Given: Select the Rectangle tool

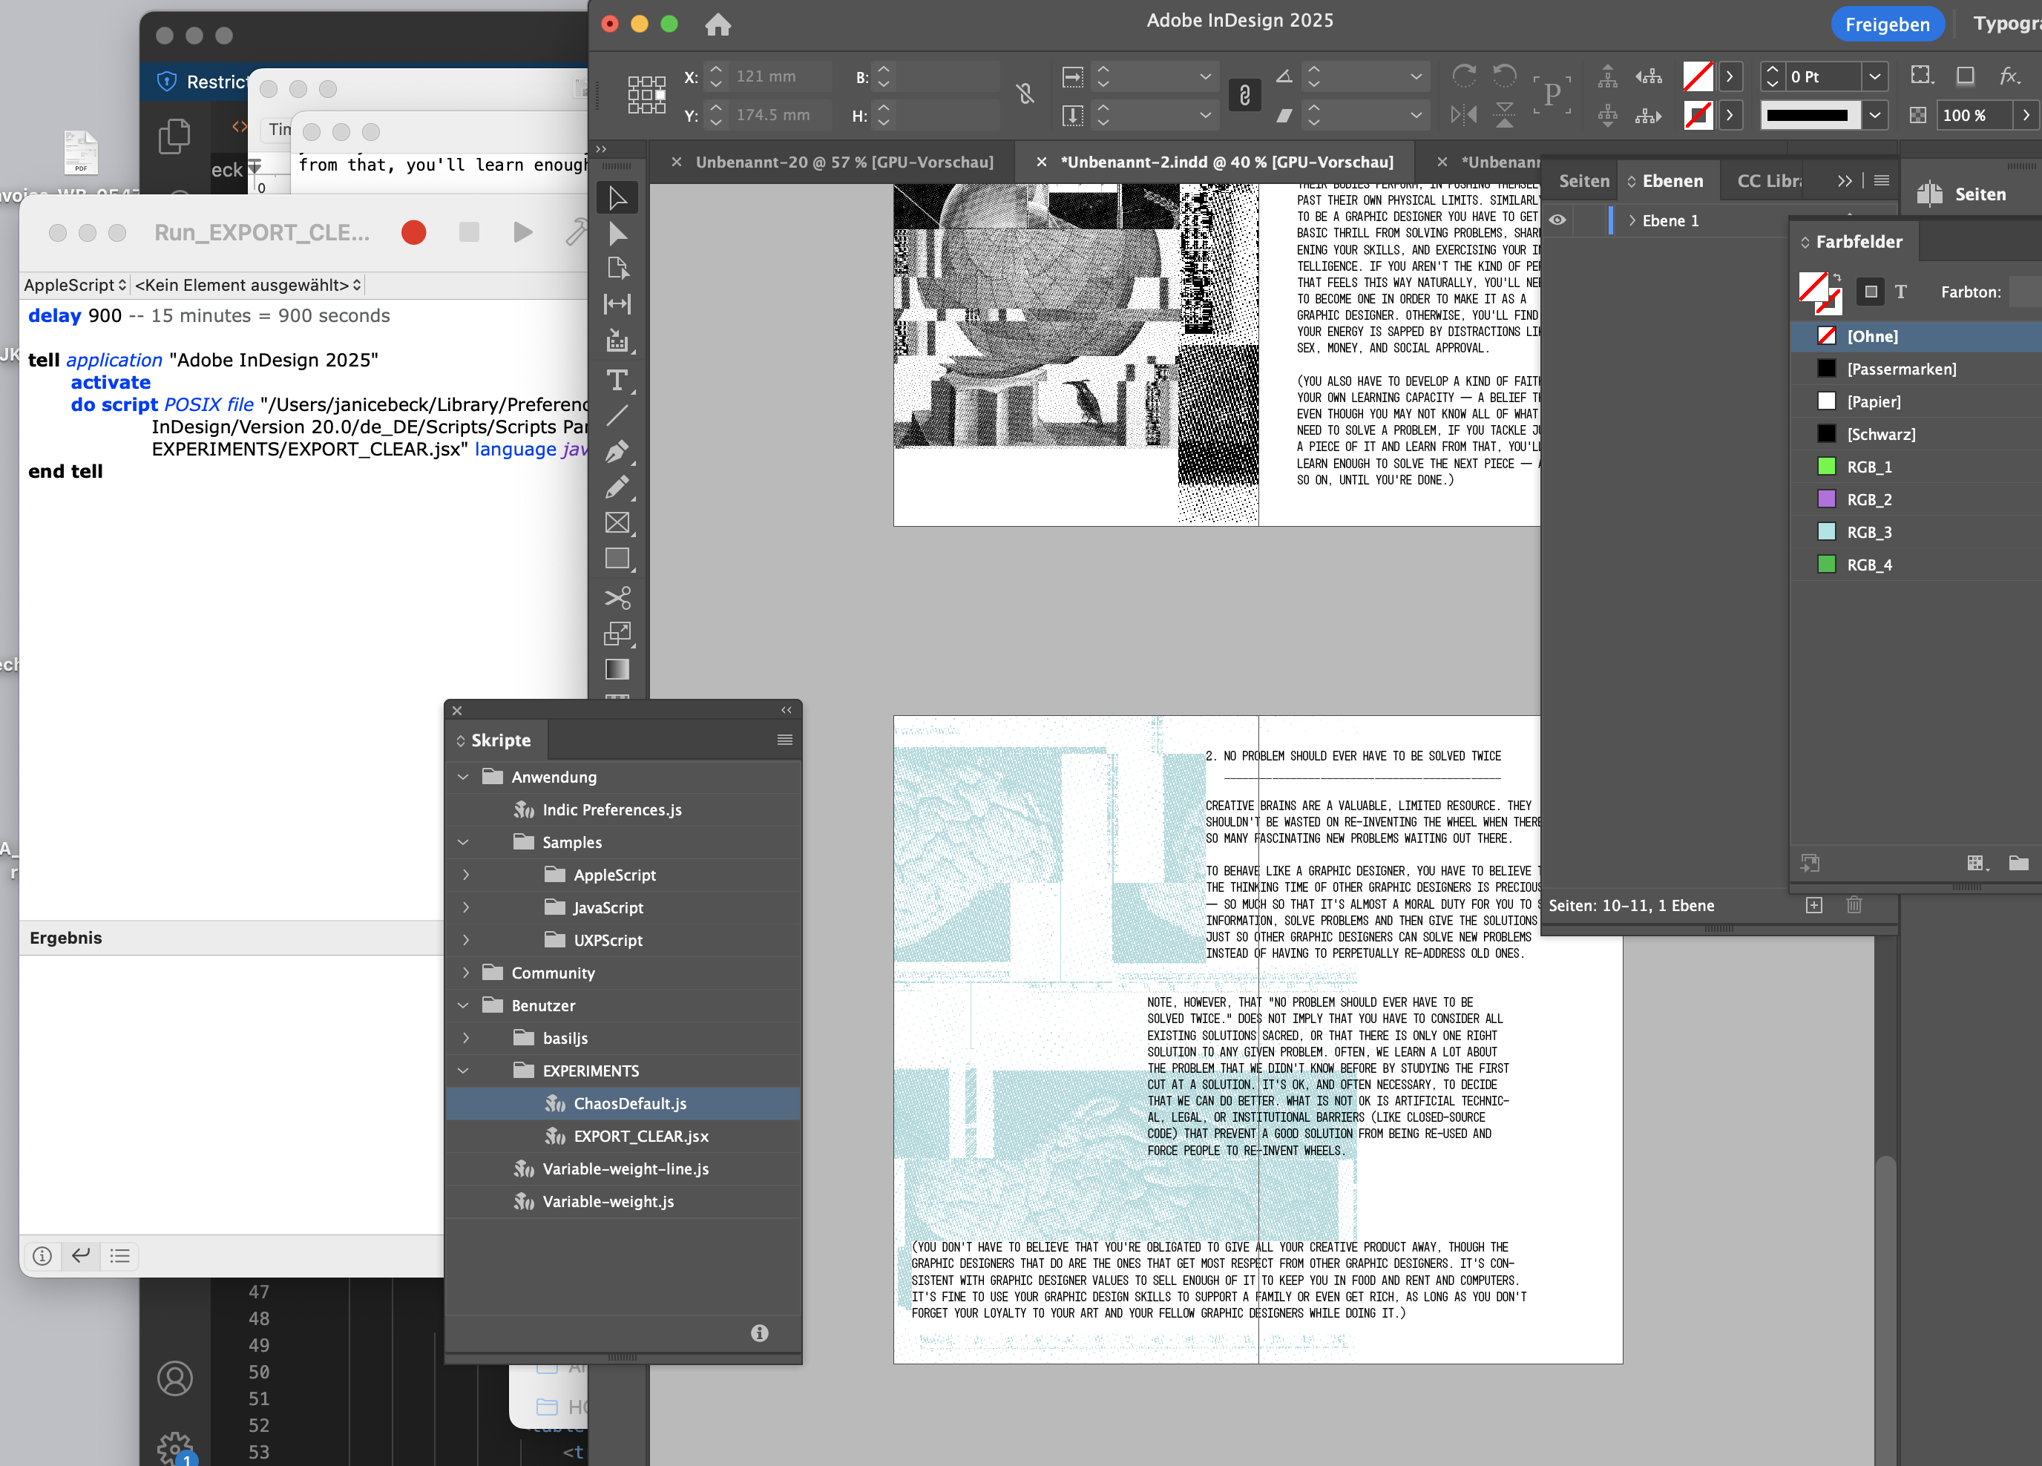Looking at the screenshot, I should [617, 559].
